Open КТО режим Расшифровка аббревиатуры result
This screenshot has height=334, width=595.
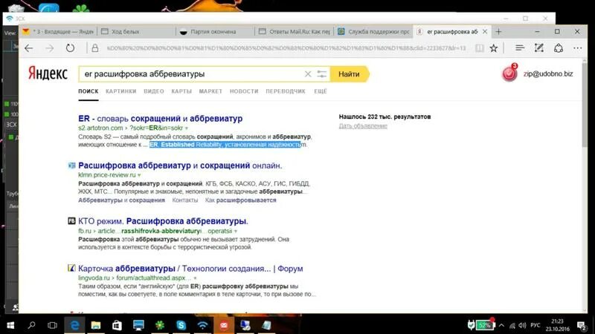pos(163,221)
